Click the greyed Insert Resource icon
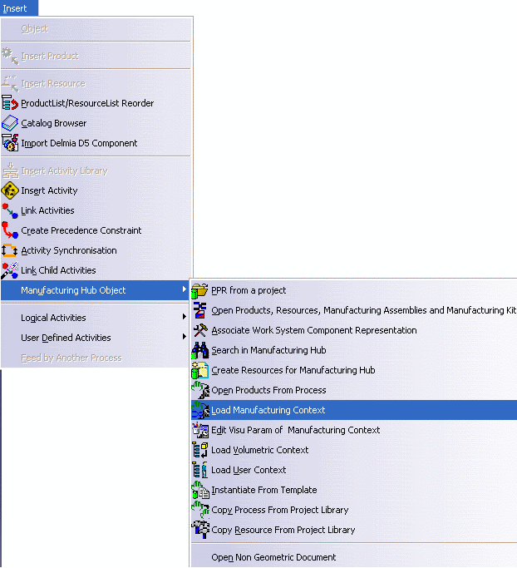The height and width of the screenshot is (568, 517). pos(10,83)
